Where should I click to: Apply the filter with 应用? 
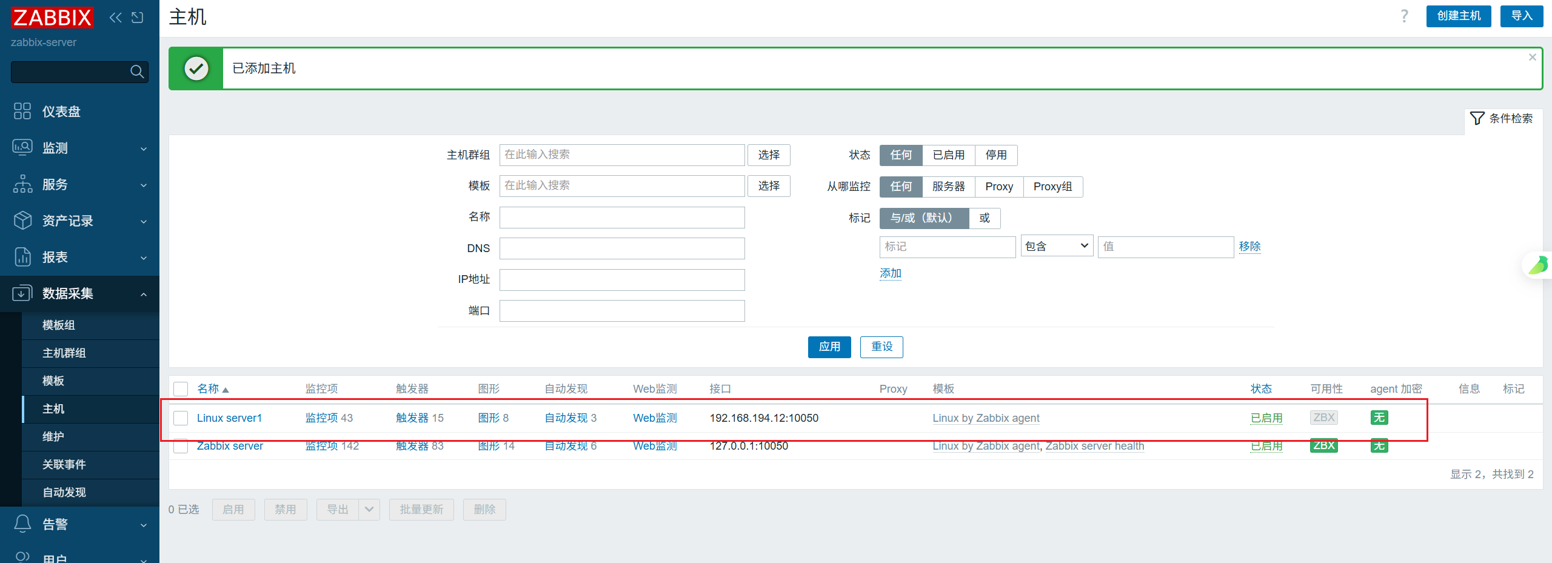coord(829,347)
